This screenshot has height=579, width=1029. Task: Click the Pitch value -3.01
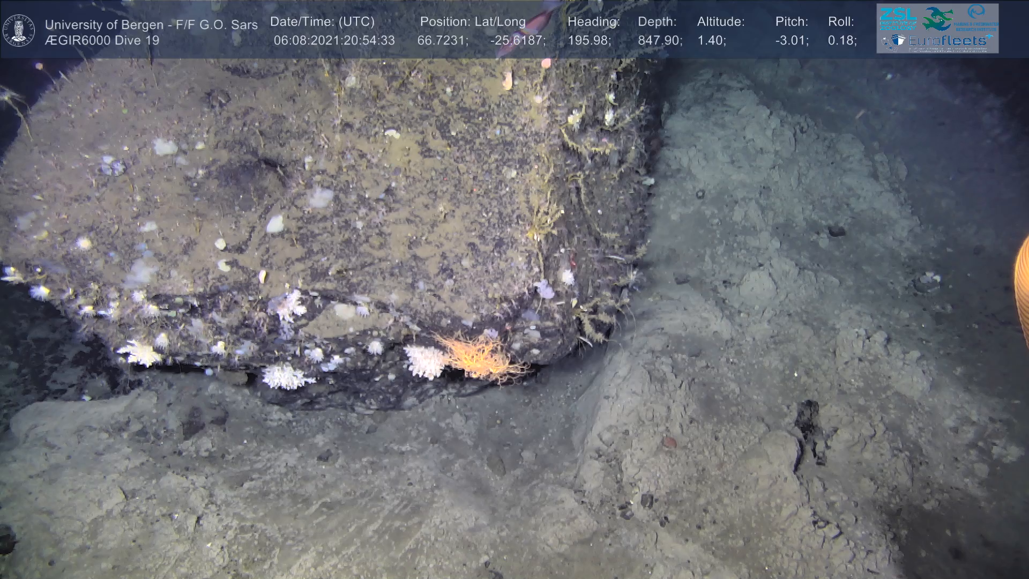point(792,41)
